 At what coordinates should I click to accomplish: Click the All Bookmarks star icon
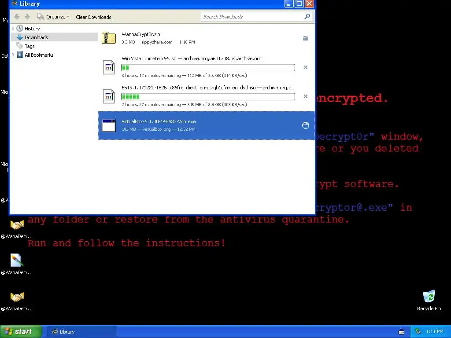click(19, 55)
